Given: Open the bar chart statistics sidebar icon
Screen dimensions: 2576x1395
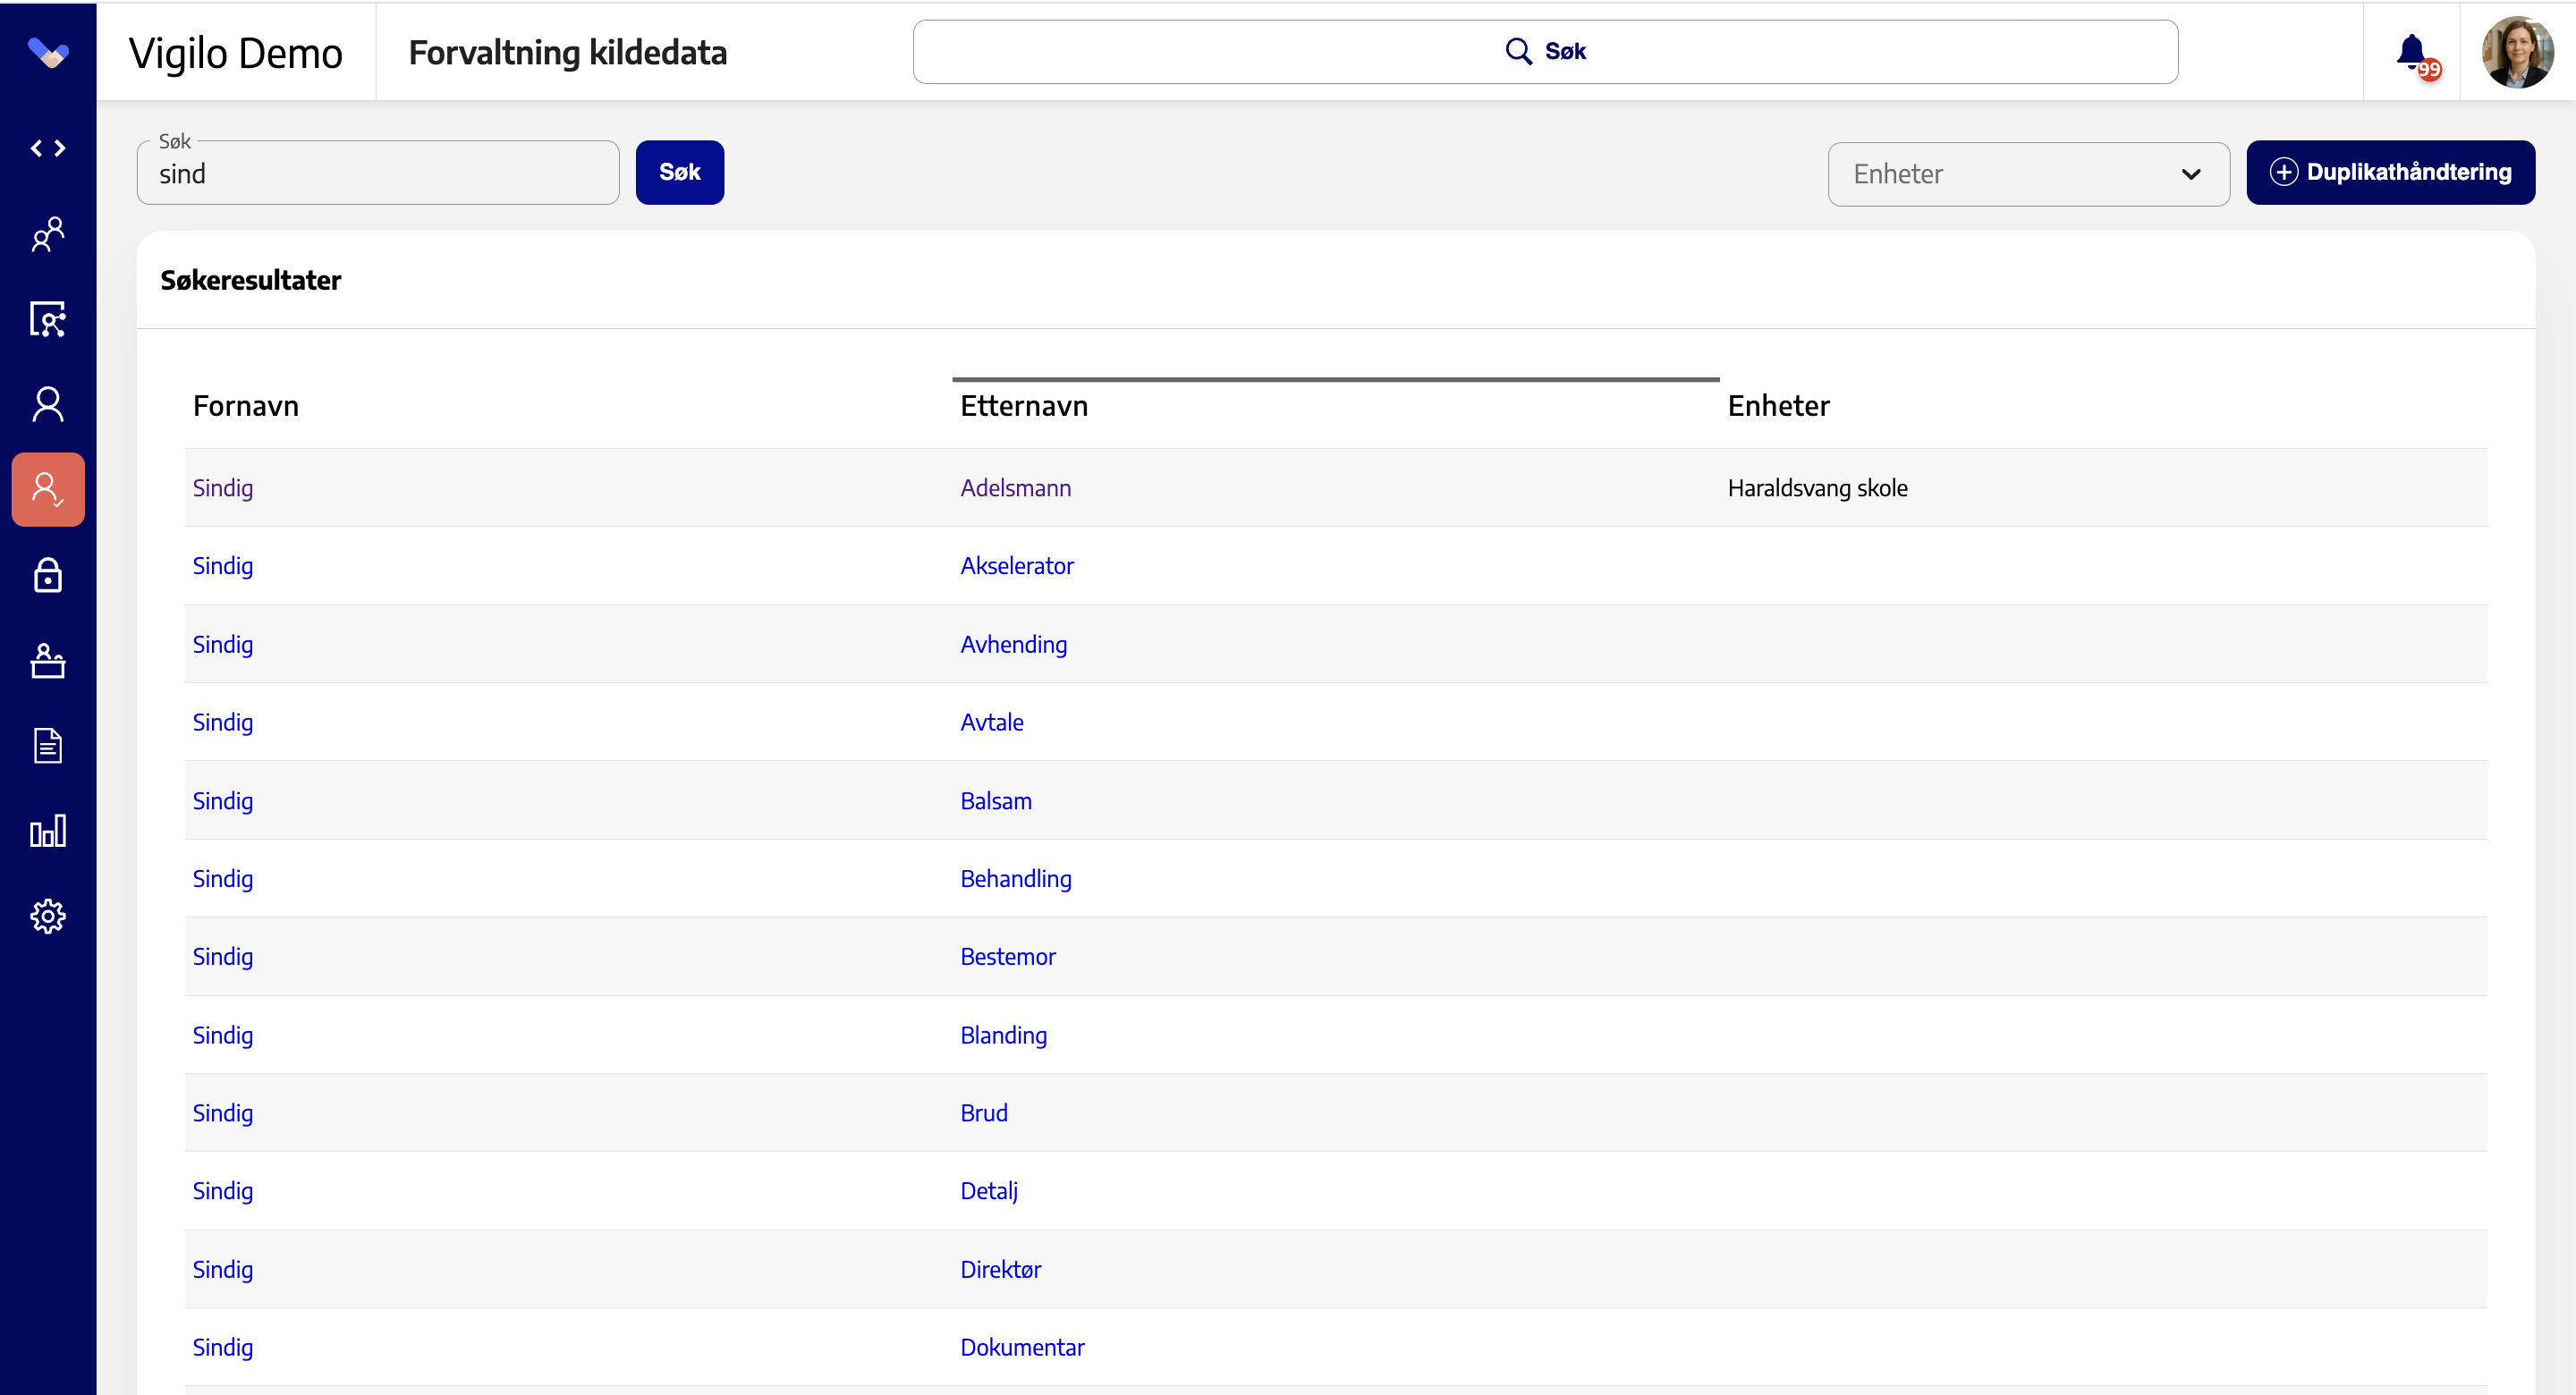Looking at the screenshot, I should tap(48, 830).
